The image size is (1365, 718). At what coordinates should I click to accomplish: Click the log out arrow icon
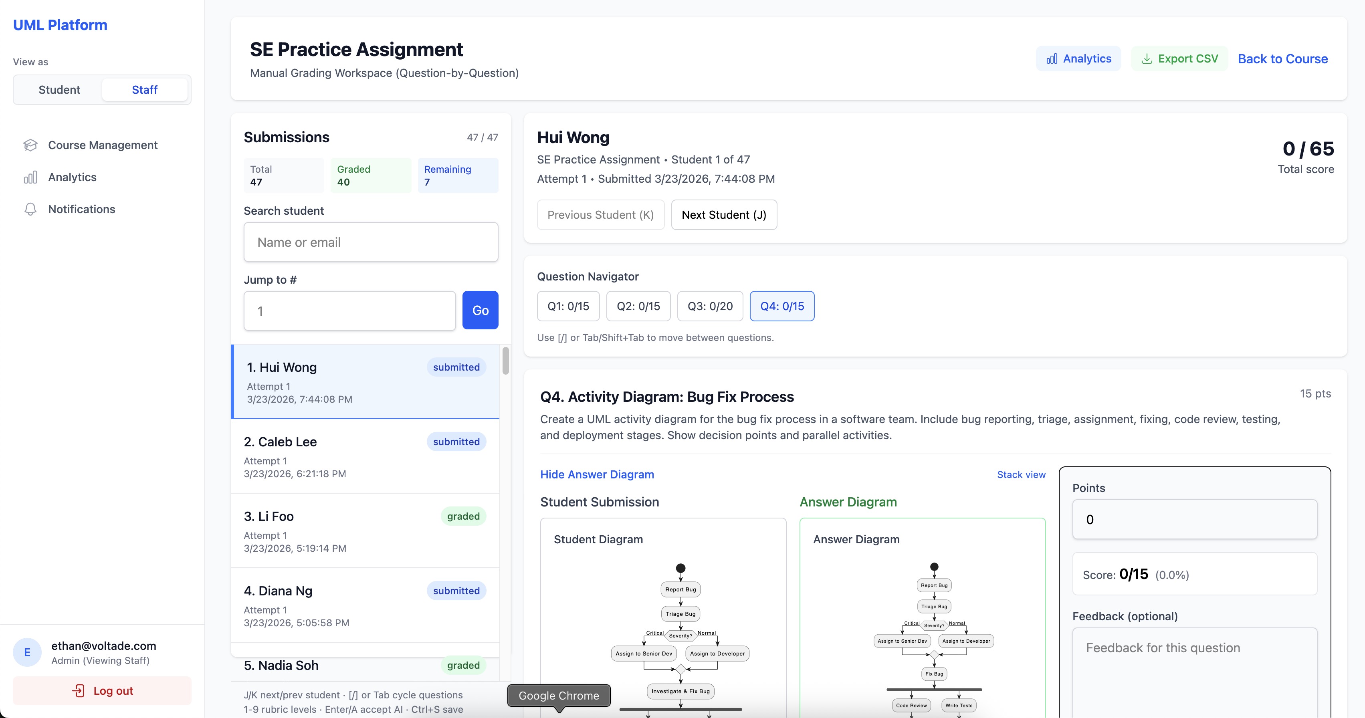[79, 690]
